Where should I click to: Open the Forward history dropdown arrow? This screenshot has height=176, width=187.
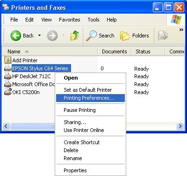tap(63, 36)
